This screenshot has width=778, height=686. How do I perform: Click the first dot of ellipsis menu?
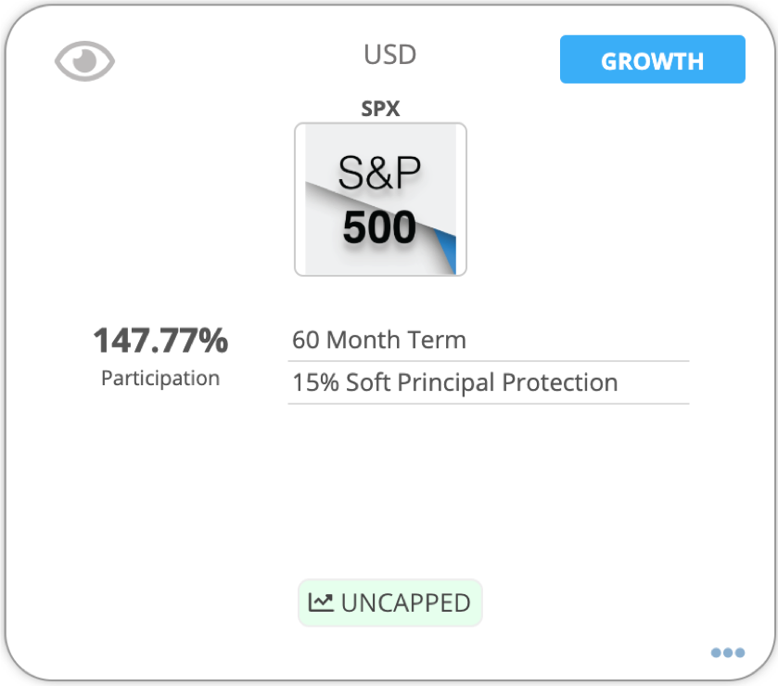tap(716, 653)
